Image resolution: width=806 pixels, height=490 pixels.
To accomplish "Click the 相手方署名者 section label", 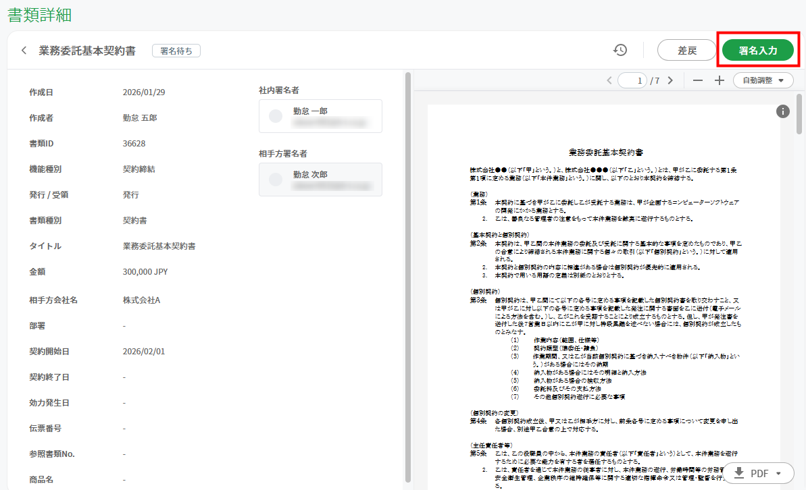I will (x=282, y=154).
